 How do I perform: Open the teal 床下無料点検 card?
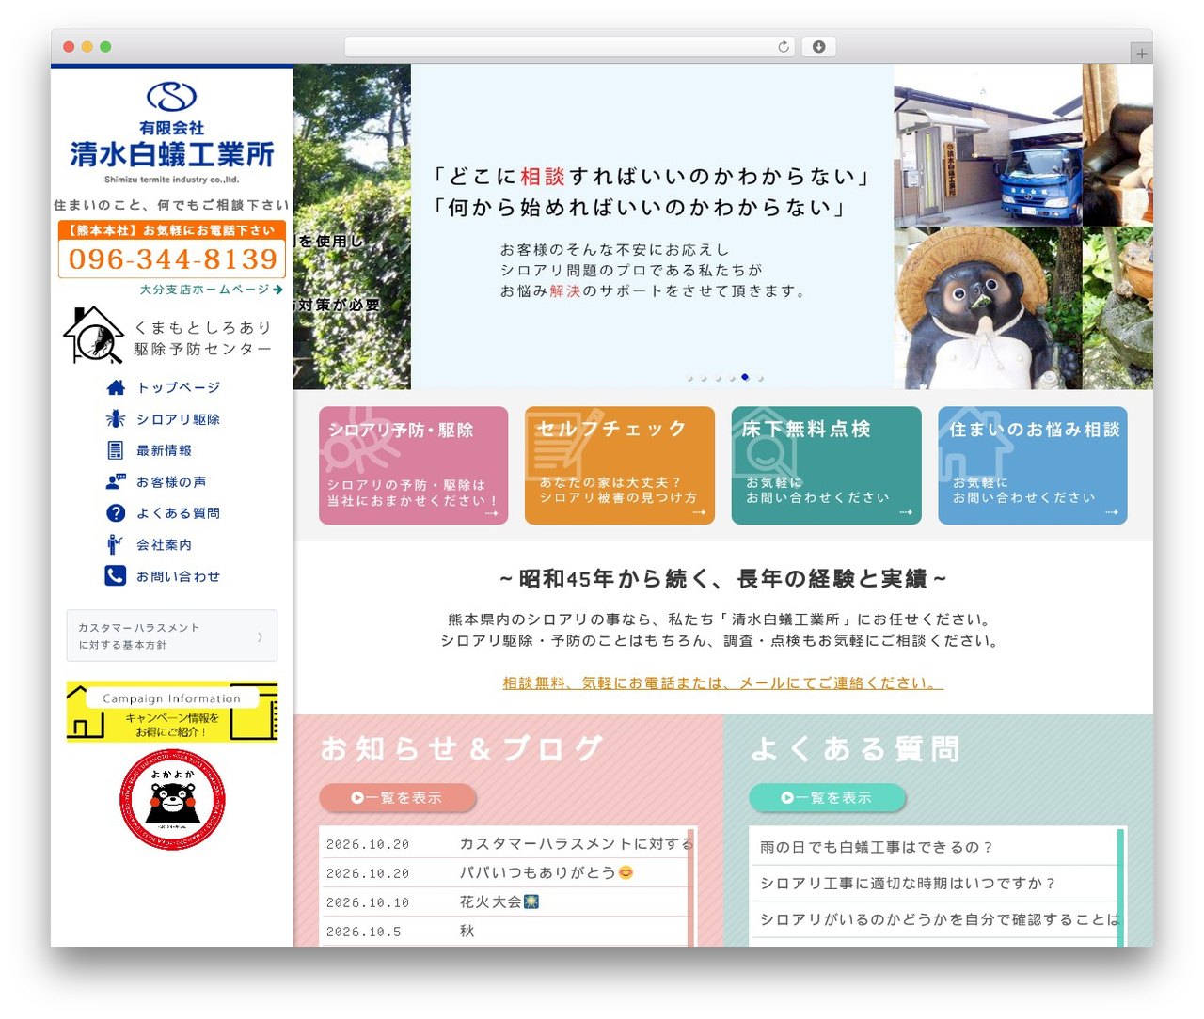(827, 465)
